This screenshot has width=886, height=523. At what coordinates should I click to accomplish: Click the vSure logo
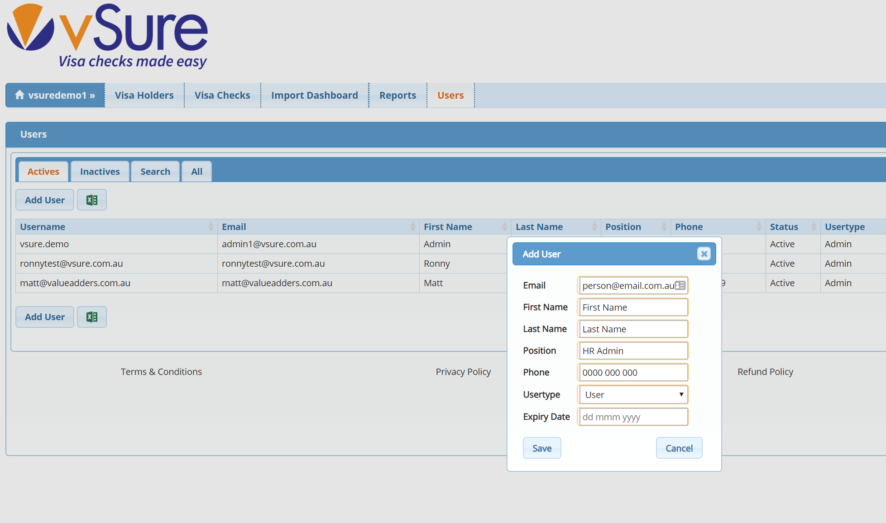point(107,35)
